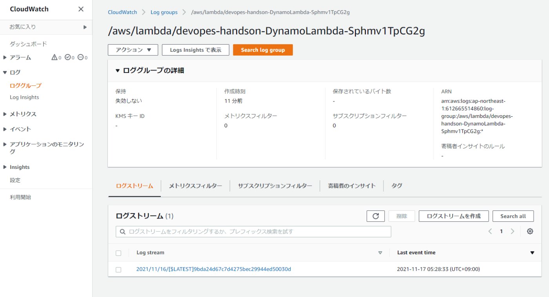
Task: Open the 2021/11/16/[$LATEST] log stream
Action: 214,269
